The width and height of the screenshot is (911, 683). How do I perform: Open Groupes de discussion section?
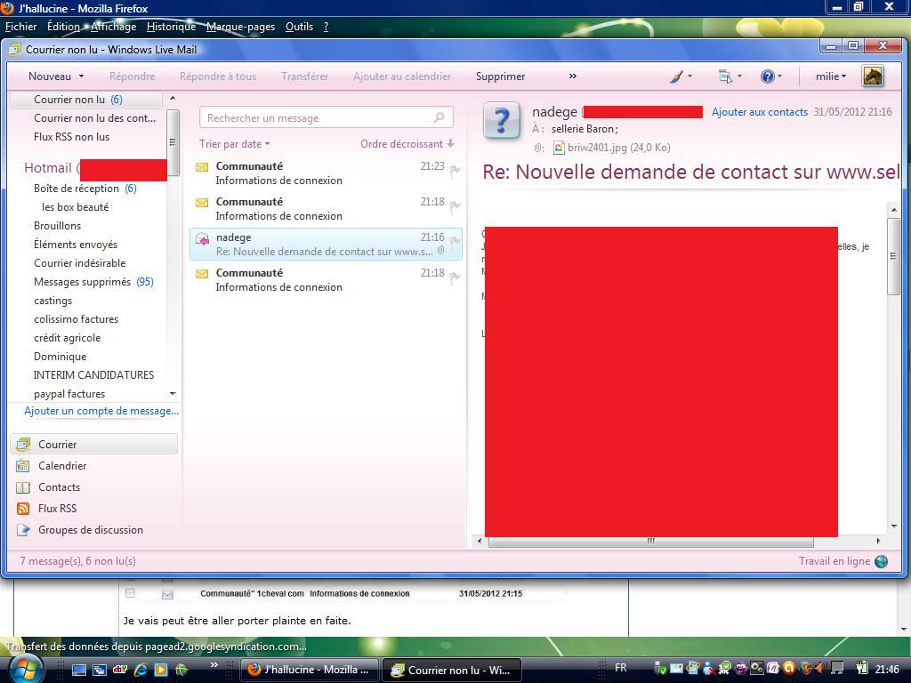click(x=90, y=530)
